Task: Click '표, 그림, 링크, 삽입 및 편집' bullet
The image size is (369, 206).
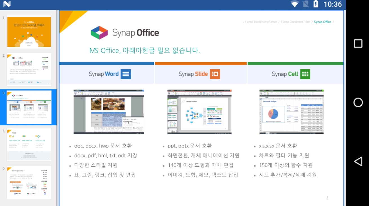Action: point(105,175)
